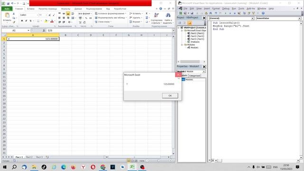Open the Conditional Formatting (Условное форматирование) dropdown
This screenshot has width=304, height=171.
pyautogui.click(x=111, y=14)
